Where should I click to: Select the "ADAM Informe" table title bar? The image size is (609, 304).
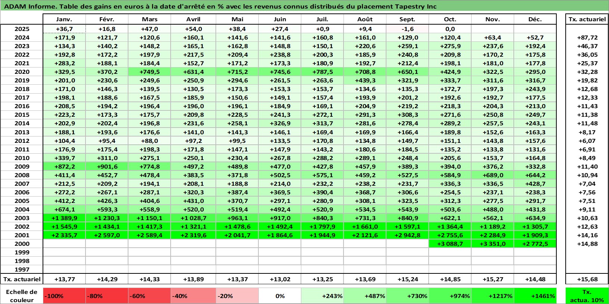click(304, 6)
